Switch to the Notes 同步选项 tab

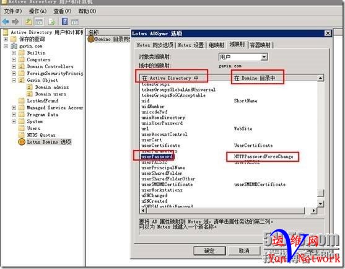click(x=155, y=45)
